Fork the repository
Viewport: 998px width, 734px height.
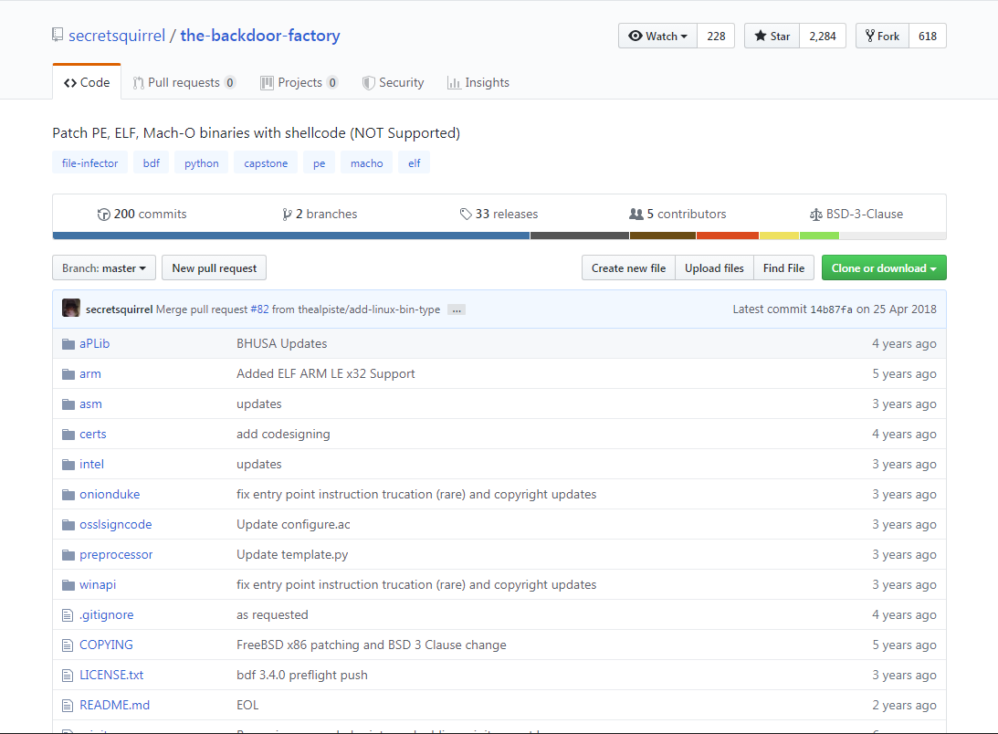pos(882,37)
